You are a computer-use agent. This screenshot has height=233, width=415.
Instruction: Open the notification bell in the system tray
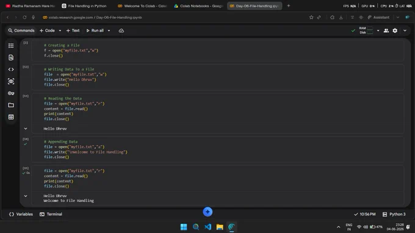408,227
